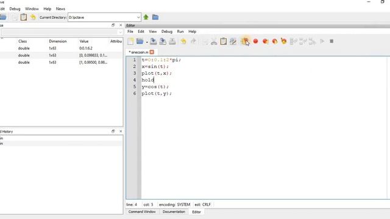
Task: Close the Workspace panel
Action: [x=121, y=25]
